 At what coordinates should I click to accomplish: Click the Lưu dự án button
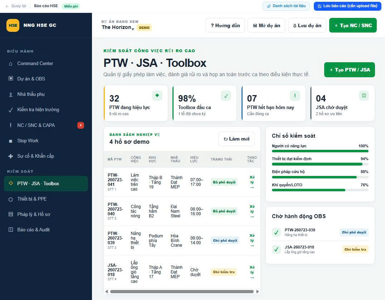307,25
